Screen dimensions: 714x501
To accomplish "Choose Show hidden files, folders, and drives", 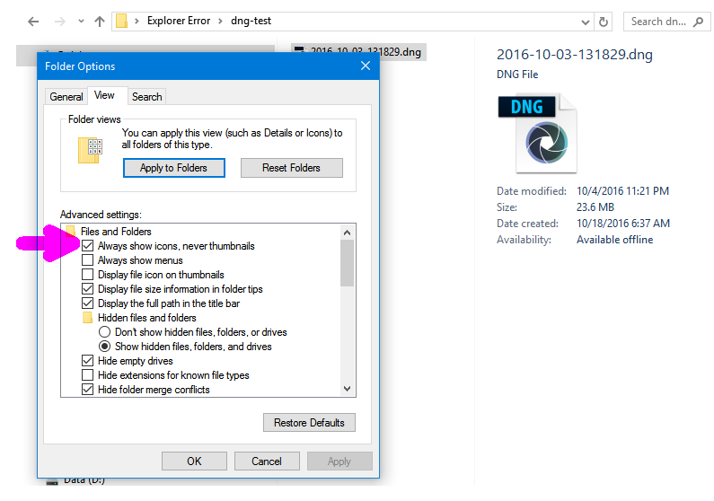I will [104, 347].
